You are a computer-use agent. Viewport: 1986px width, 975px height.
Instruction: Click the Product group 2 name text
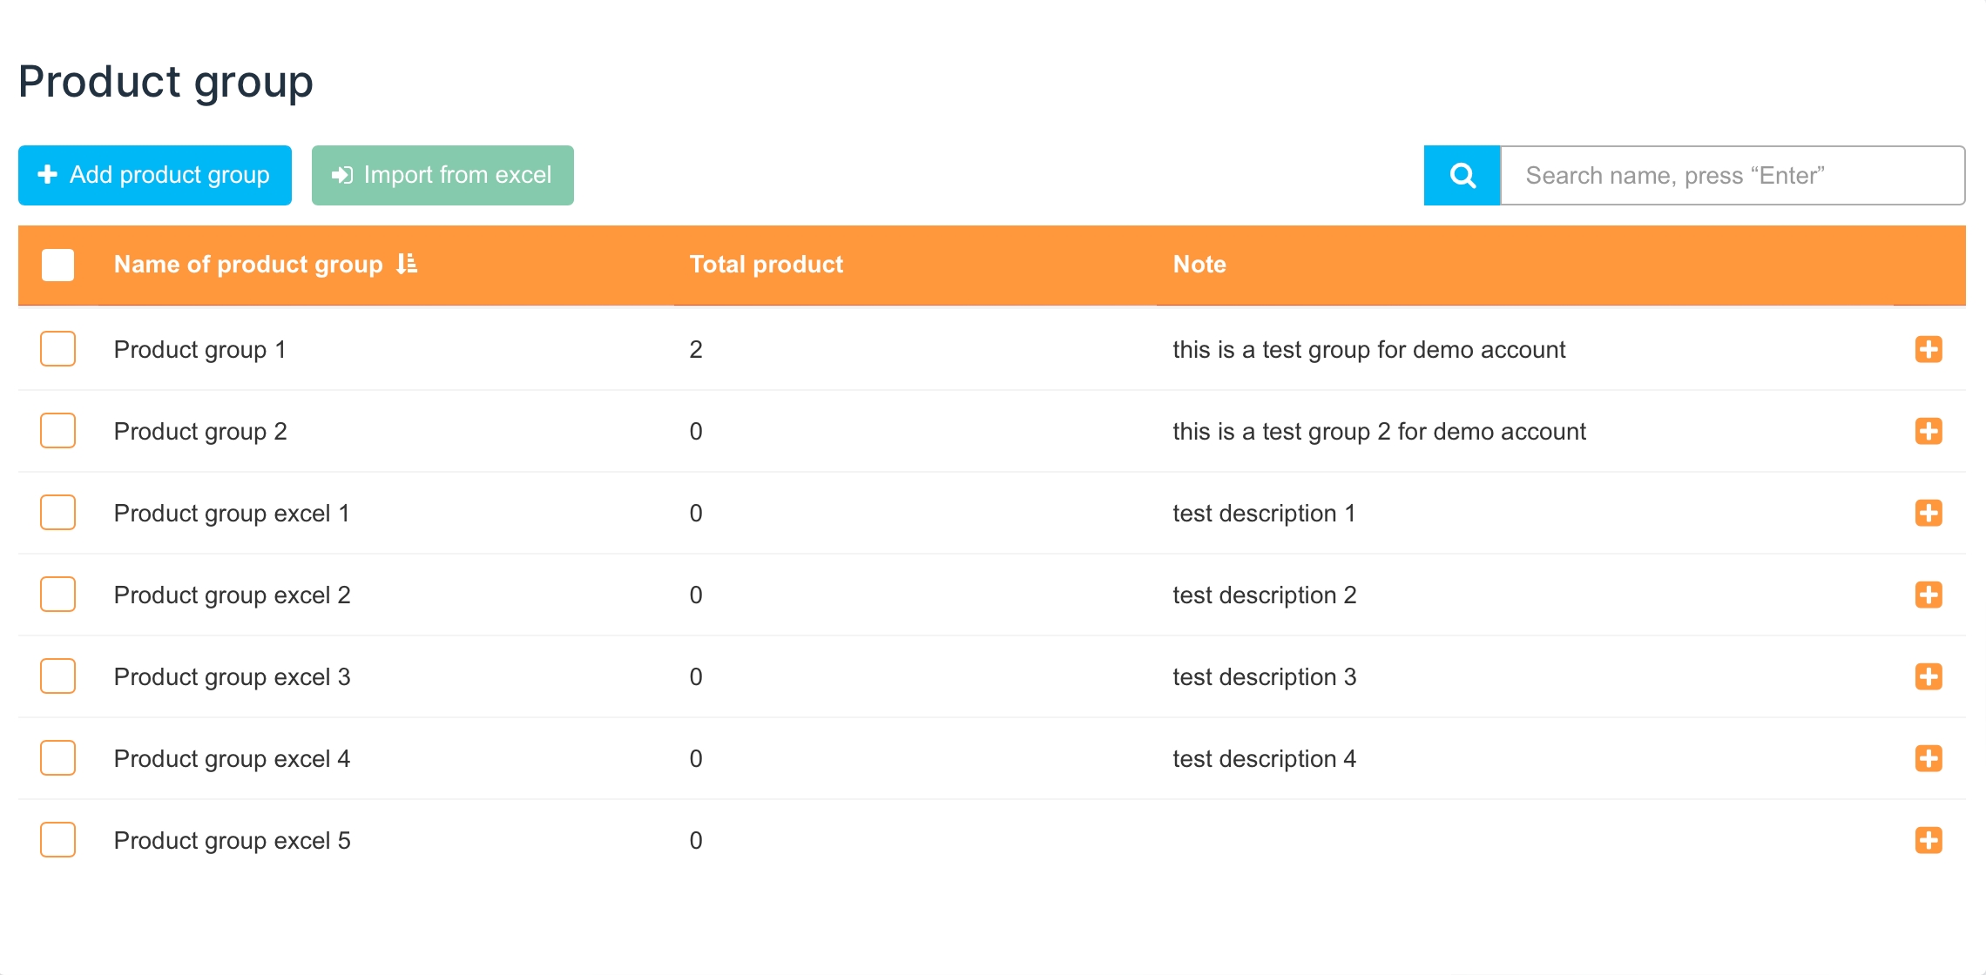coord(200,431)
